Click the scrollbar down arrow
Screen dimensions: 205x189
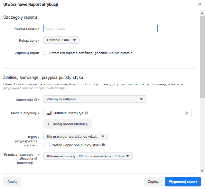202,171
